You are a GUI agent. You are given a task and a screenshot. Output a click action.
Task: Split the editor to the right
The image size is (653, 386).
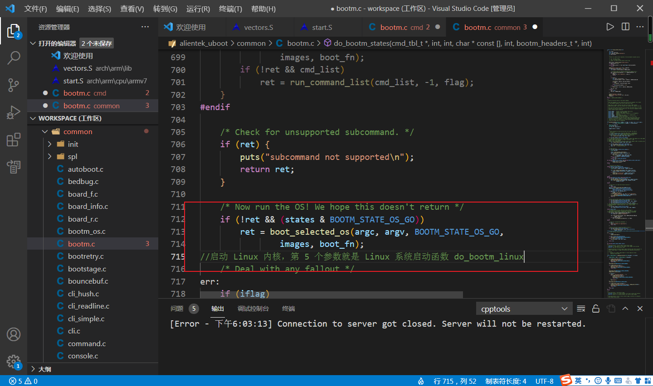(625, 27)
